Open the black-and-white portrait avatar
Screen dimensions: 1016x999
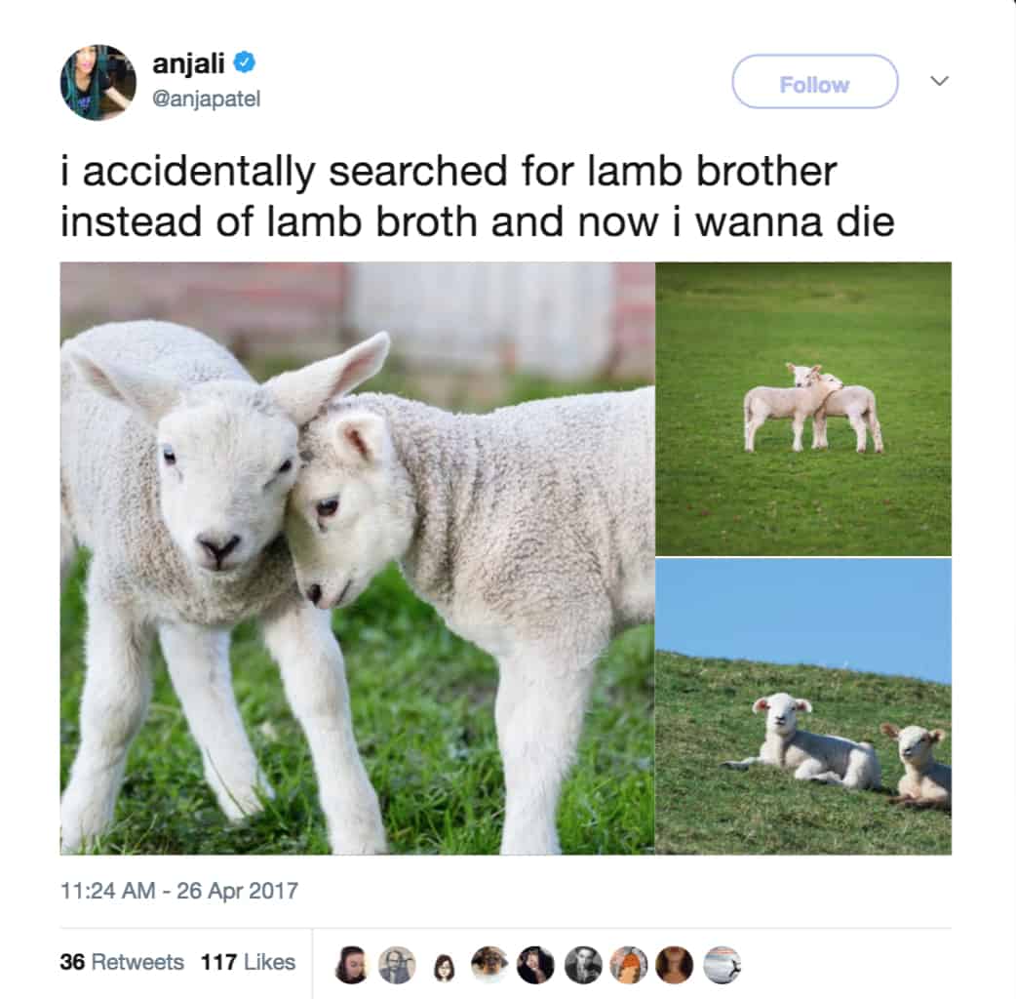pyautogui.click(x=582, y=965)
